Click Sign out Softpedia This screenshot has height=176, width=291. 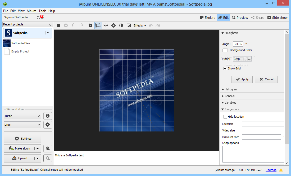click(x=16, y=17)
